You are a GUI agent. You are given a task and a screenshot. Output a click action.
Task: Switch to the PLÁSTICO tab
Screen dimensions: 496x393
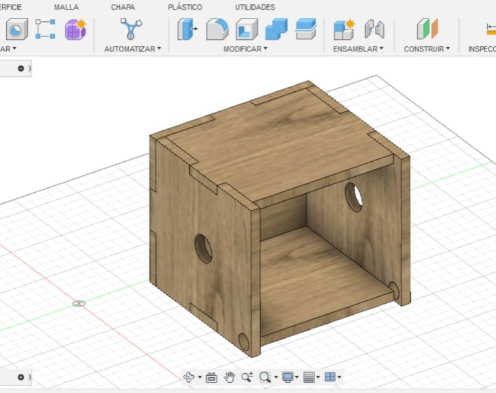click(185, 7)
